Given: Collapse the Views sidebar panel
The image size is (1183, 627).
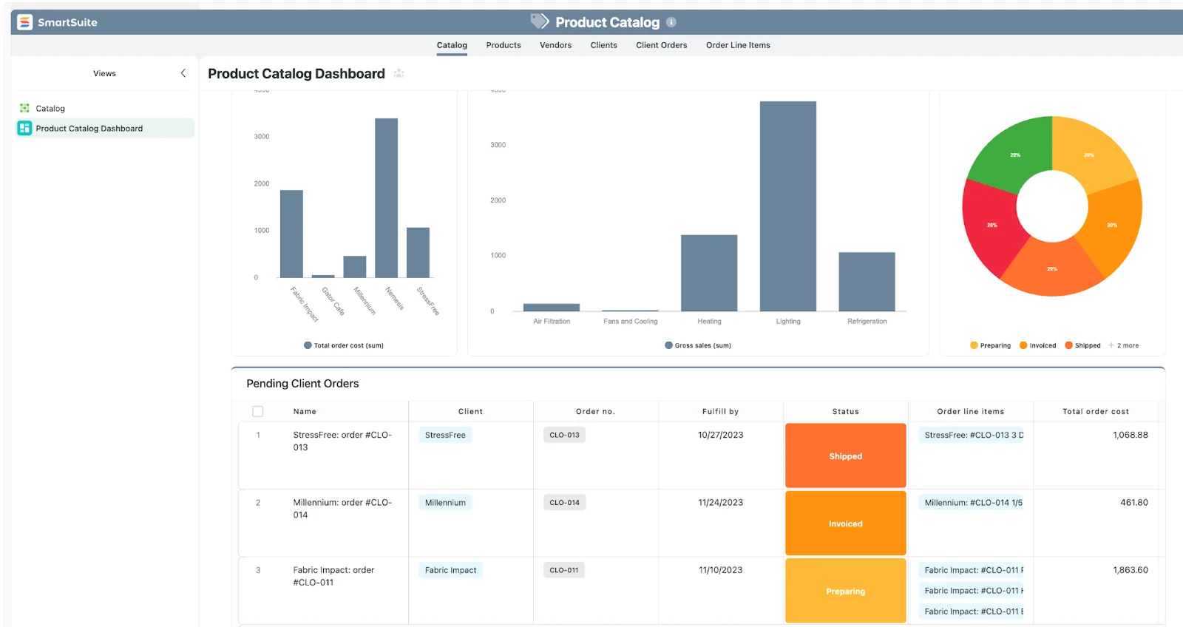Looking at the screenshot, I should pyautogui.click(x=183, y=73).
